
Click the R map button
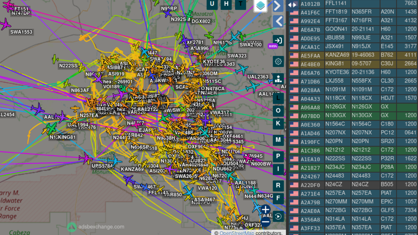point(278,185)
